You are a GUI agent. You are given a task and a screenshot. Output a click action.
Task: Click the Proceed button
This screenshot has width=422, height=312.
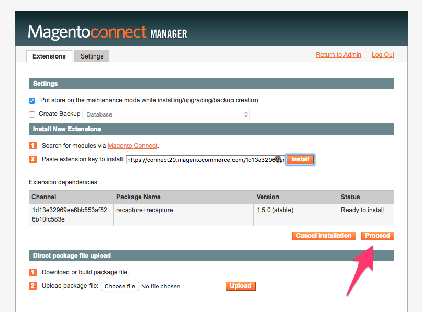coord(377,236)
